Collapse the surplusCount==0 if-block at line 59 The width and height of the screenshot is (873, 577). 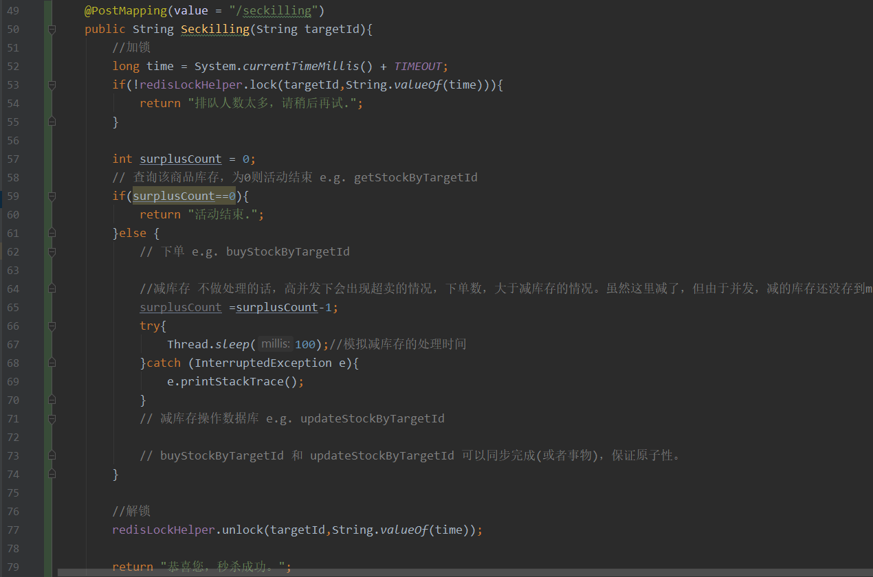(x=52, y=196)
